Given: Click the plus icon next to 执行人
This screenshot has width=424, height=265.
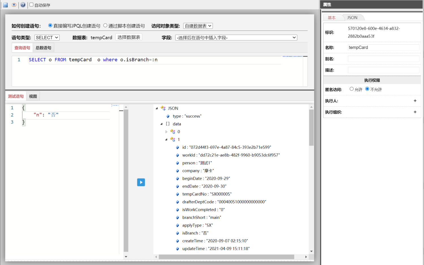Looking at the screenshot, I should 415,101.
